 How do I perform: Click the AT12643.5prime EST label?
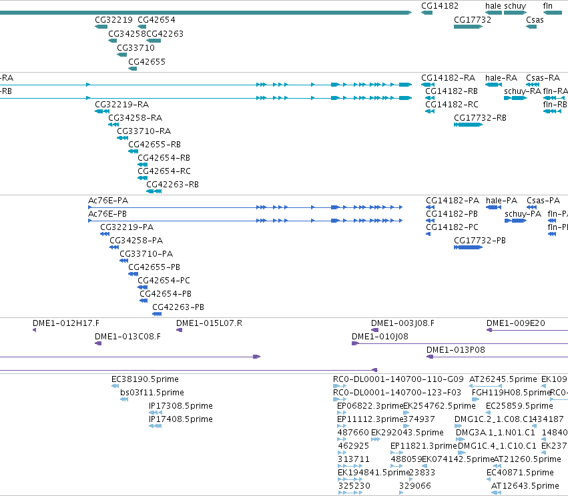(525, 486)
